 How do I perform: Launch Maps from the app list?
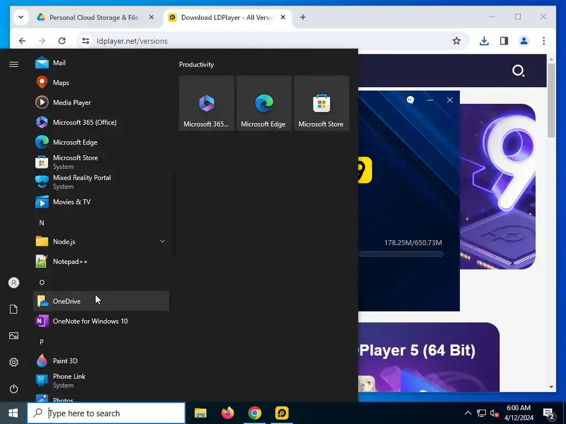pyautogui.click(x=101, y=83)
